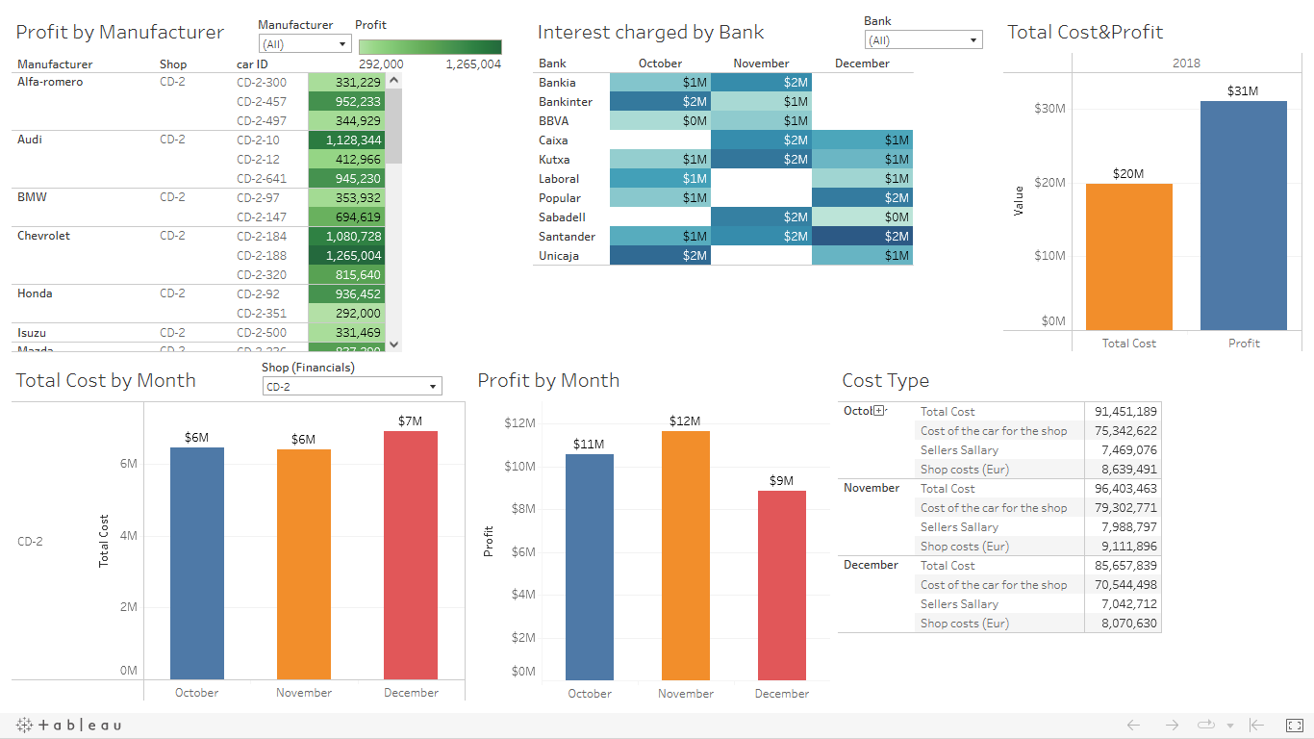Click the Undo arrow in the Tableau toolbar
The image size is (1314, 739).
1133,725
